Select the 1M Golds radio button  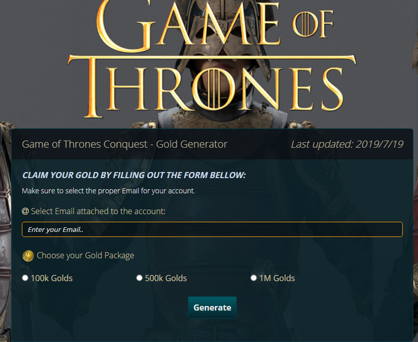point(253,278)
